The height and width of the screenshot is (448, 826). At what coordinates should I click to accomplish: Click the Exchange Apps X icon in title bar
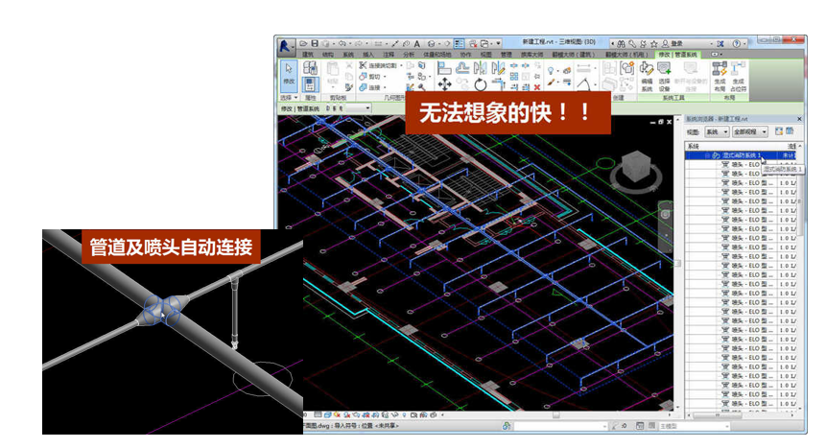(720, 44)
